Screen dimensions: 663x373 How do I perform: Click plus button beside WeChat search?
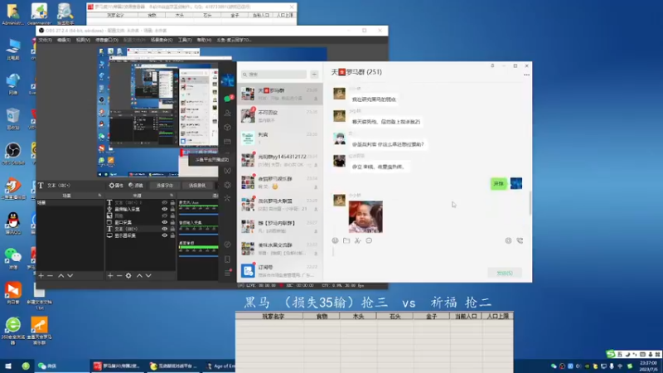point(314,75)
